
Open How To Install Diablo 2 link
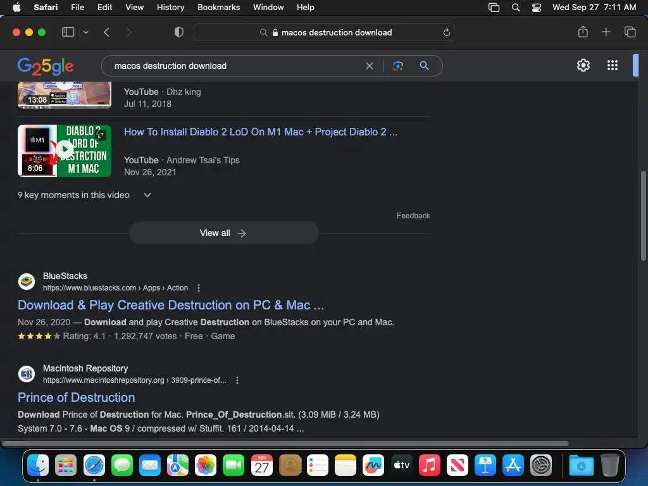[260, 132]
